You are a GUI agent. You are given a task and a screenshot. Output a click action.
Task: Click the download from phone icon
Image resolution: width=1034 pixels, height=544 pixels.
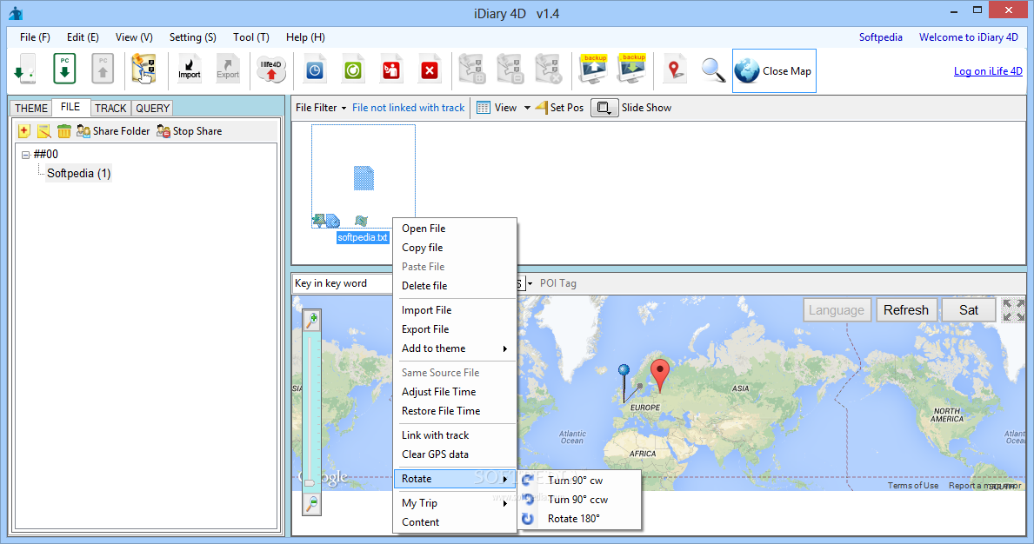[x=25, y=70]
